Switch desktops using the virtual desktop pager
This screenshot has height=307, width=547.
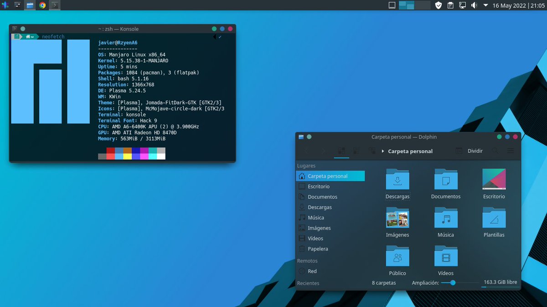(414, 5)
